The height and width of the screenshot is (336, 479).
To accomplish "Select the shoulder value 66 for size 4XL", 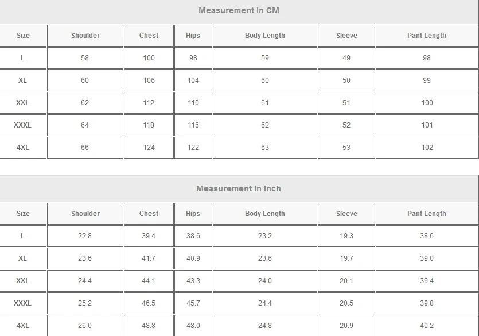I will (x=85, y=148).
